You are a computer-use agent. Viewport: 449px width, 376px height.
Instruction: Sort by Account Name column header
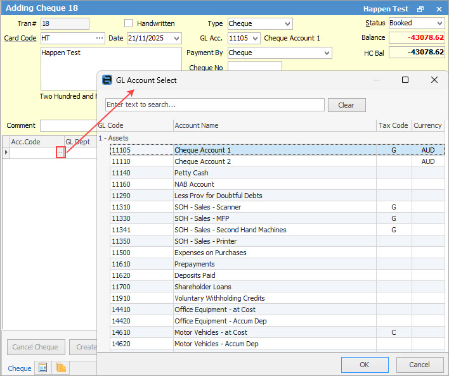pos(275,125)
